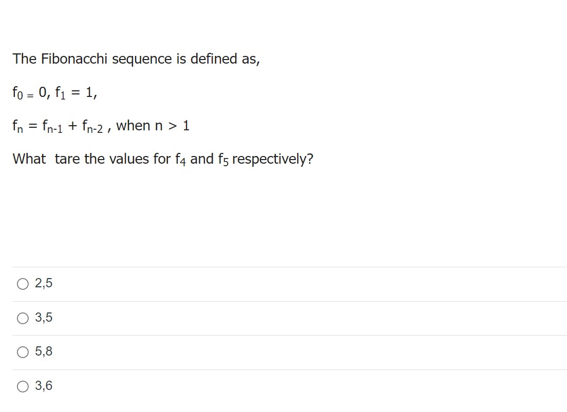This screenshot has height=412, width=567.
Task: Click the answer text 2,5
Action: pyautogui.click(x=43, y=283)
